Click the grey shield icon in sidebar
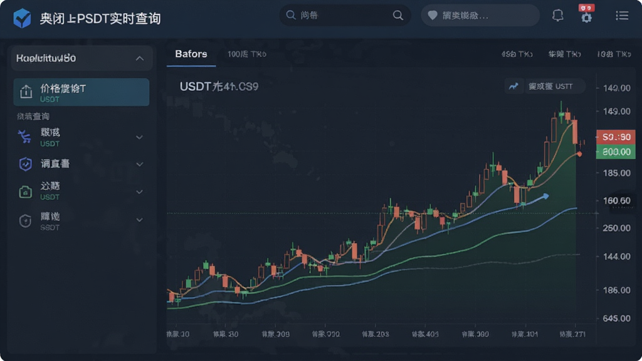 tap(25, 221)
